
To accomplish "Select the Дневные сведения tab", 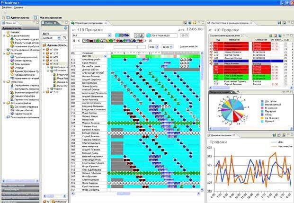I will 222,135.
